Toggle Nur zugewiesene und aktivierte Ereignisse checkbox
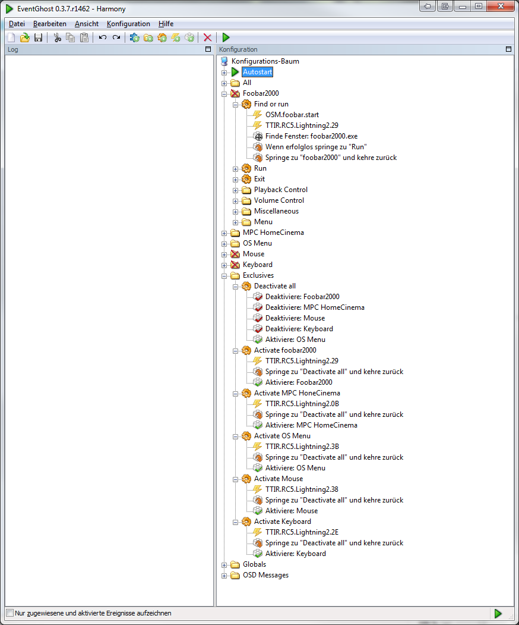 point(10,613)
